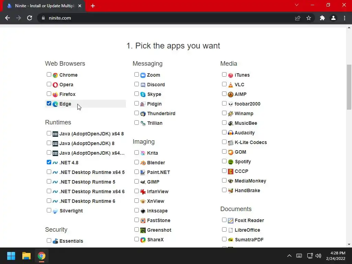Click the foobar2000 label
Viewport: 352px width, 264px height.
[x=247, y=104]
